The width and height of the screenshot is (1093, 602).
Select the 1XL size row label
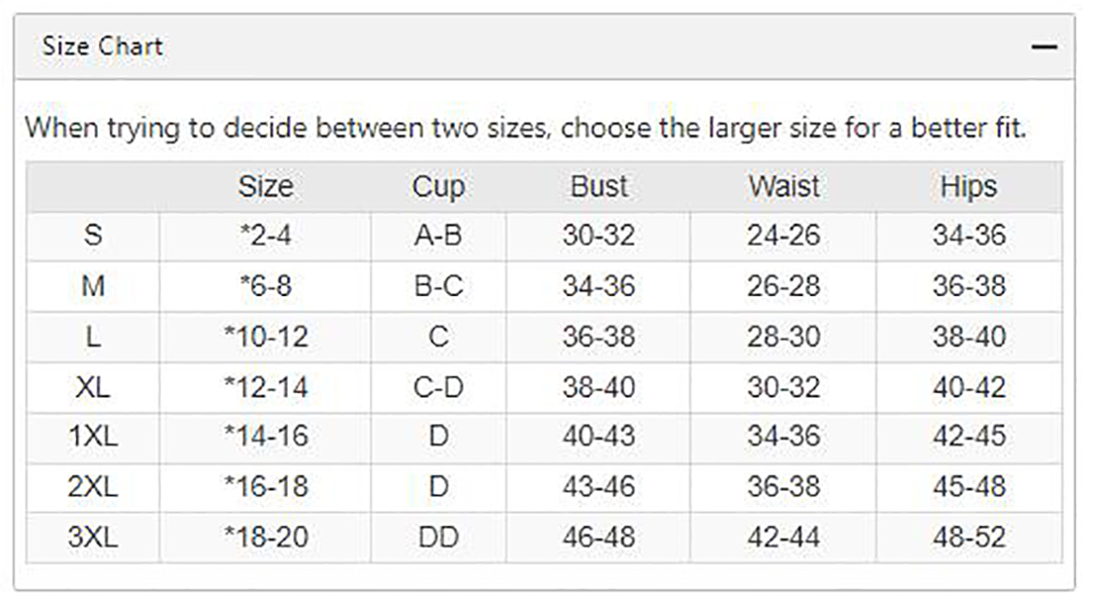pos(93,437)
